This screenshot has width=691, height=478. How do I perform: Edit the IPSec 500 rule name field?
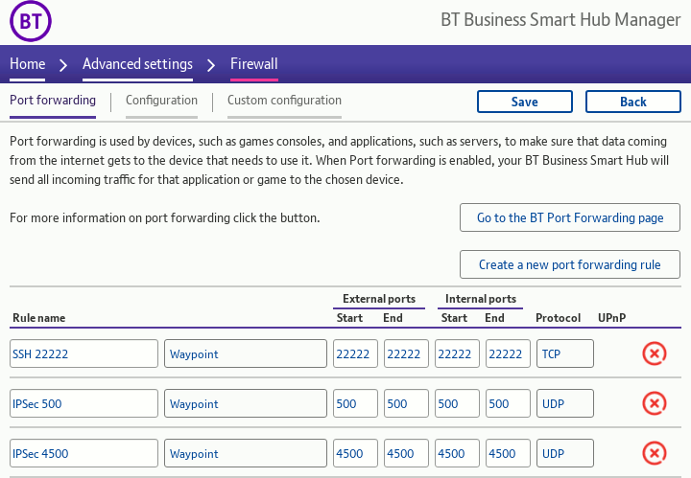[83, 403]
